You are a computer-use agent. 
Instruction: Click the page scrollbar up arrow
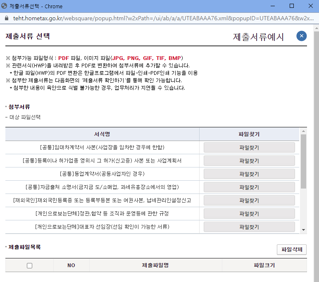coord(317,28)
